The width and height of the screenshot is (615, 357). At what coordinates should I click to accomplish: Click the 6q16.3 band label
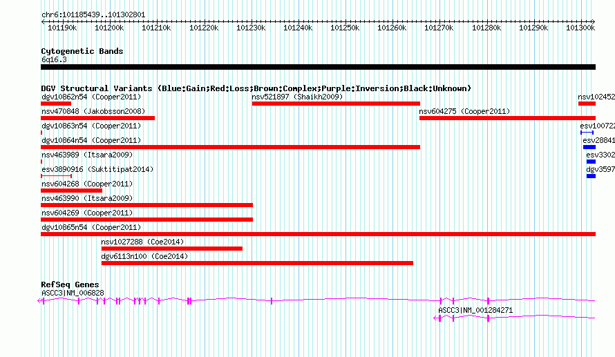pos(54,59)
